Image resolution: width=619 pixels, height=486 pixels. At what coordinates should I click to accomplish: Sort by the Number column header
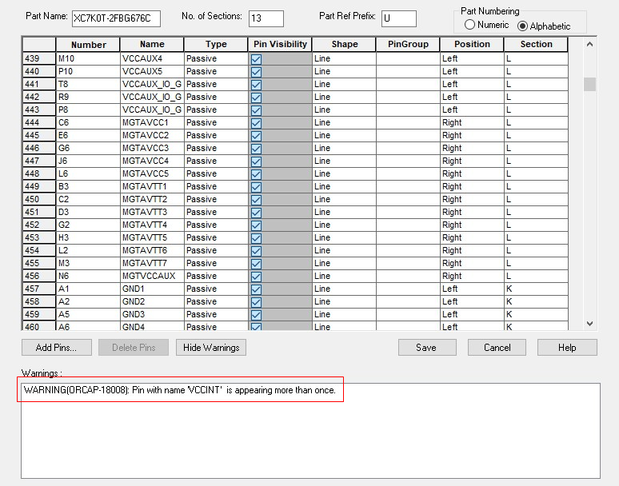click(88, 45)
